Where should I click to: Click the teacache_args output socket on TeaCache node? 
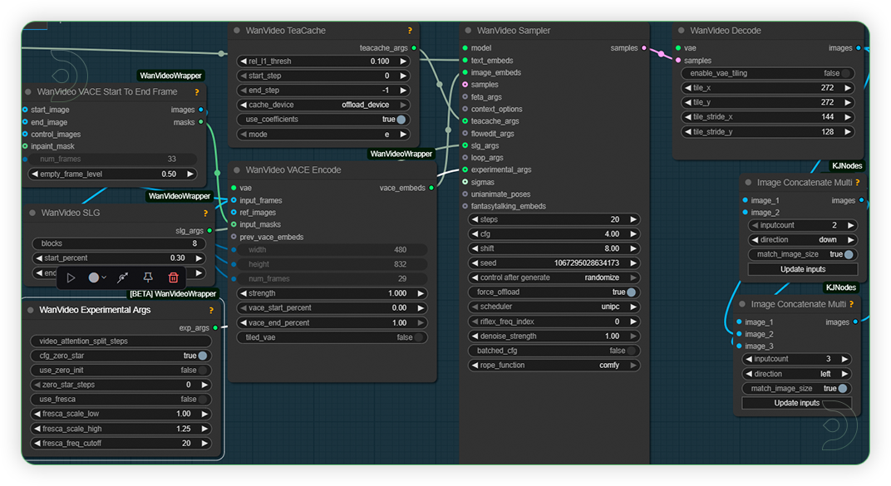point(414,48)
